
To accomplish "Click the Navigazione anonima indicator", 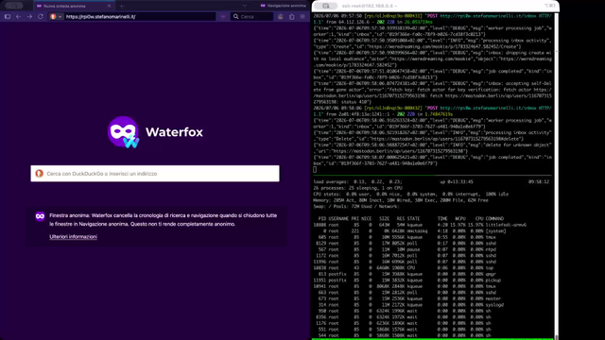I will [x=284, y=6].
